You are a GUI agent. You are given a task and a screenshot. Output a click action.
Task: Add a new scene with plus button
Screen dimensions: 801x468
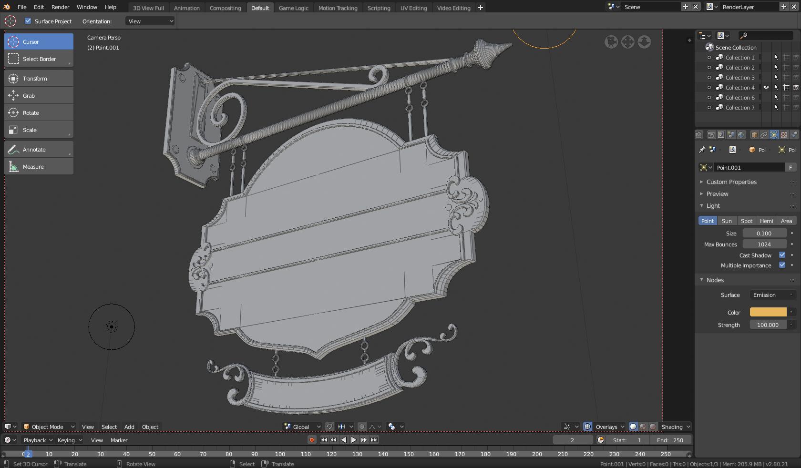click(686, 7)
